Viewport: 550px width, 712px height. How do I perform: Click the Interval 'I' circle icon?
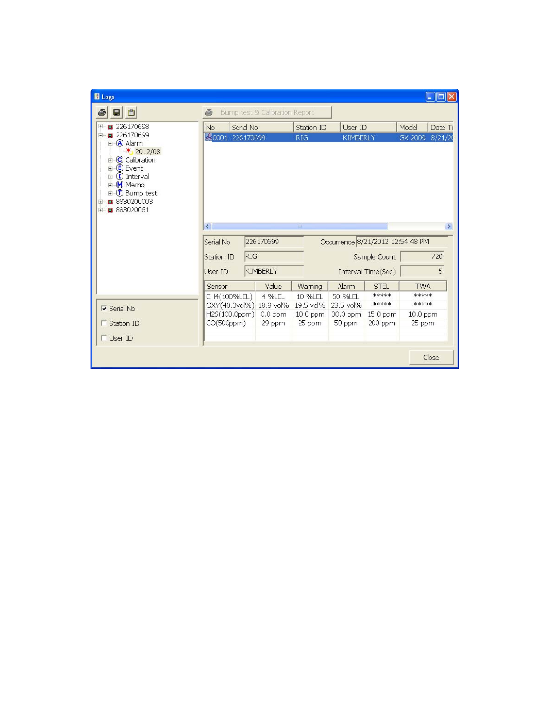[119, 177]
